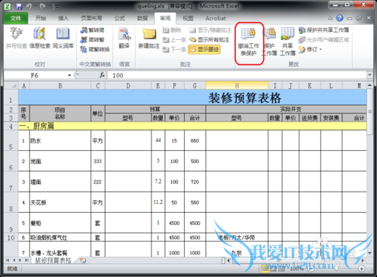
Task: Expand the formula bar chevron
Action: tap(369, 75)
